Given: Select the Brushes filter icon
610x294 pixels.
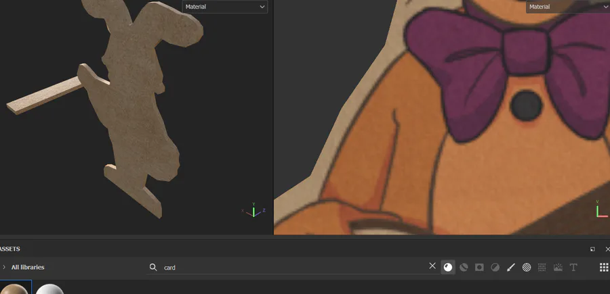Looking at the screenshot, I should (511, 267).
